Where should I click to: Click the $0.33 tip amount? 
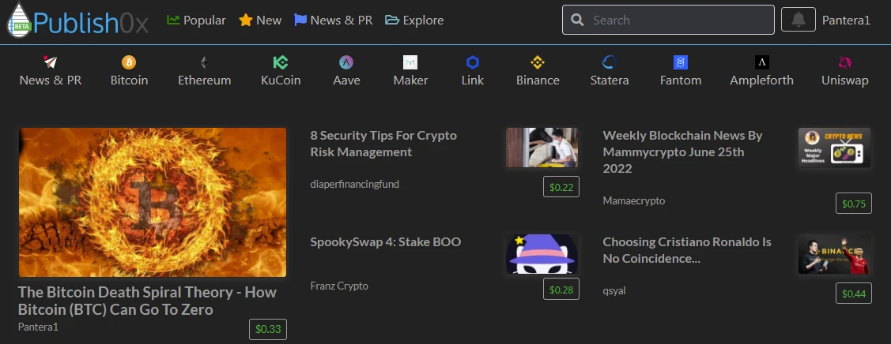click(268, 329)
